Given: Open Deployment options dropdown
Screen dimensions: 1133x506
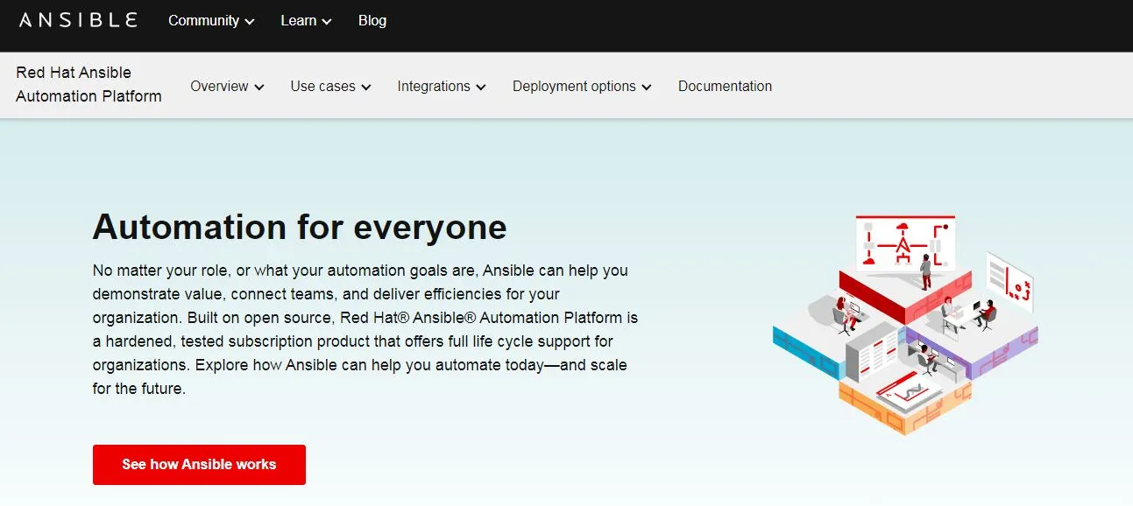Looking at the screenshot, I should click(x=582, y=87).
